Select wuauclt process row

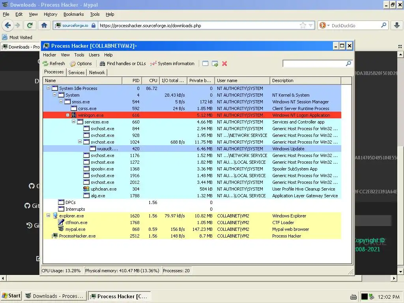click(x=192, y=149)
